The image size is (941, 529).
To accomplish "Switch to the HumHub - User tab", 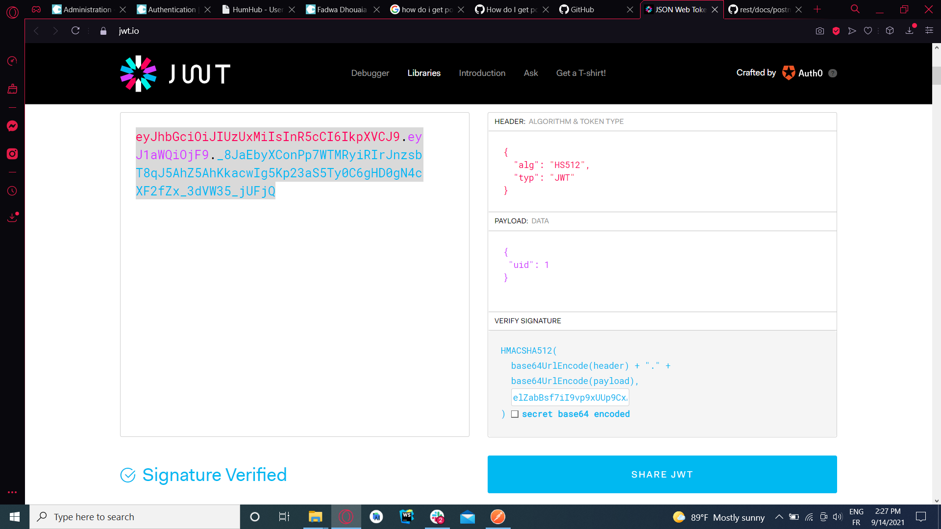I will pyautogui.click(x=257, y=9).
